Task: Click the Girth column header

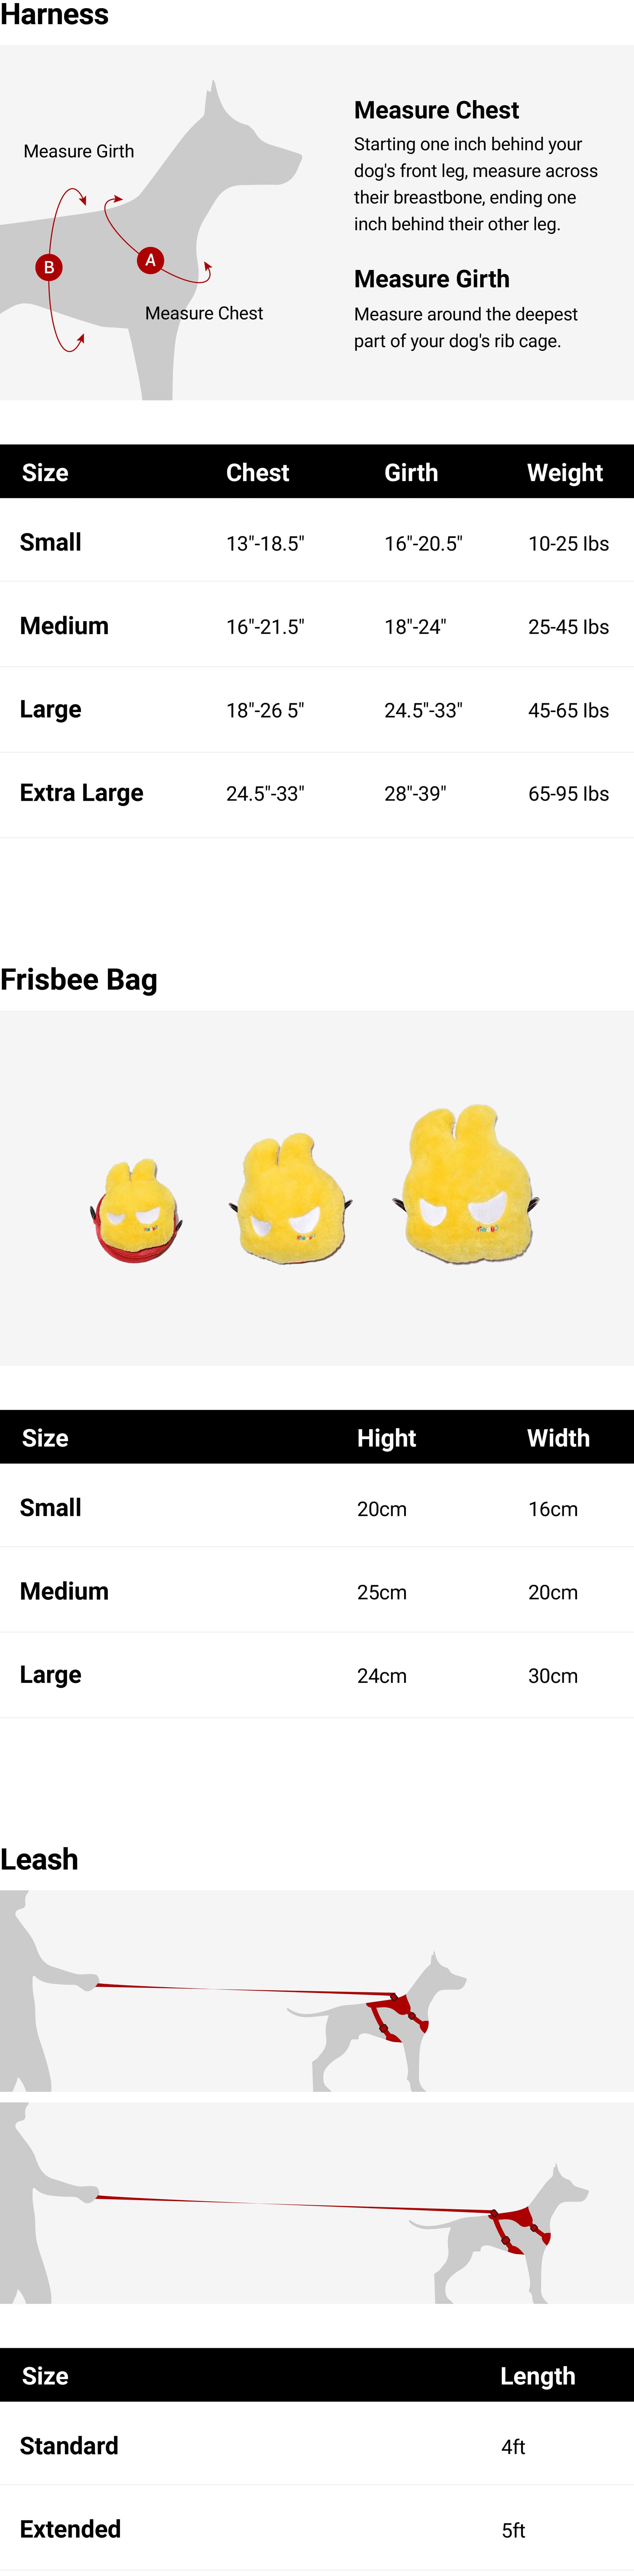Action: point(411,473)
